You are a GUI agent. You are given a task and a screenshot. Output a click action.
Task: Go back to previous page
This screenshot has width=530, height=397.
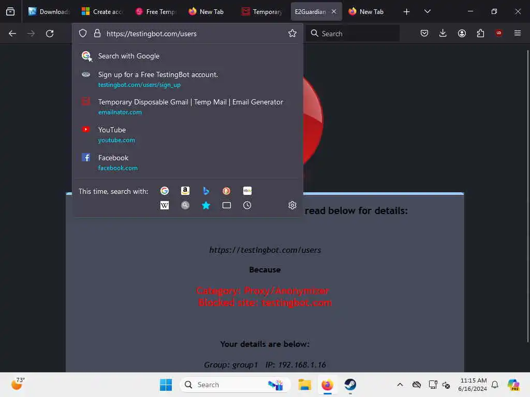12,34
